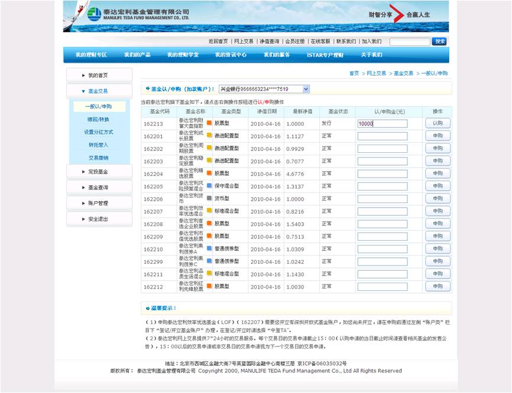
Task: Click the 返回首页 top link
Action: click(x=218, y=41)
